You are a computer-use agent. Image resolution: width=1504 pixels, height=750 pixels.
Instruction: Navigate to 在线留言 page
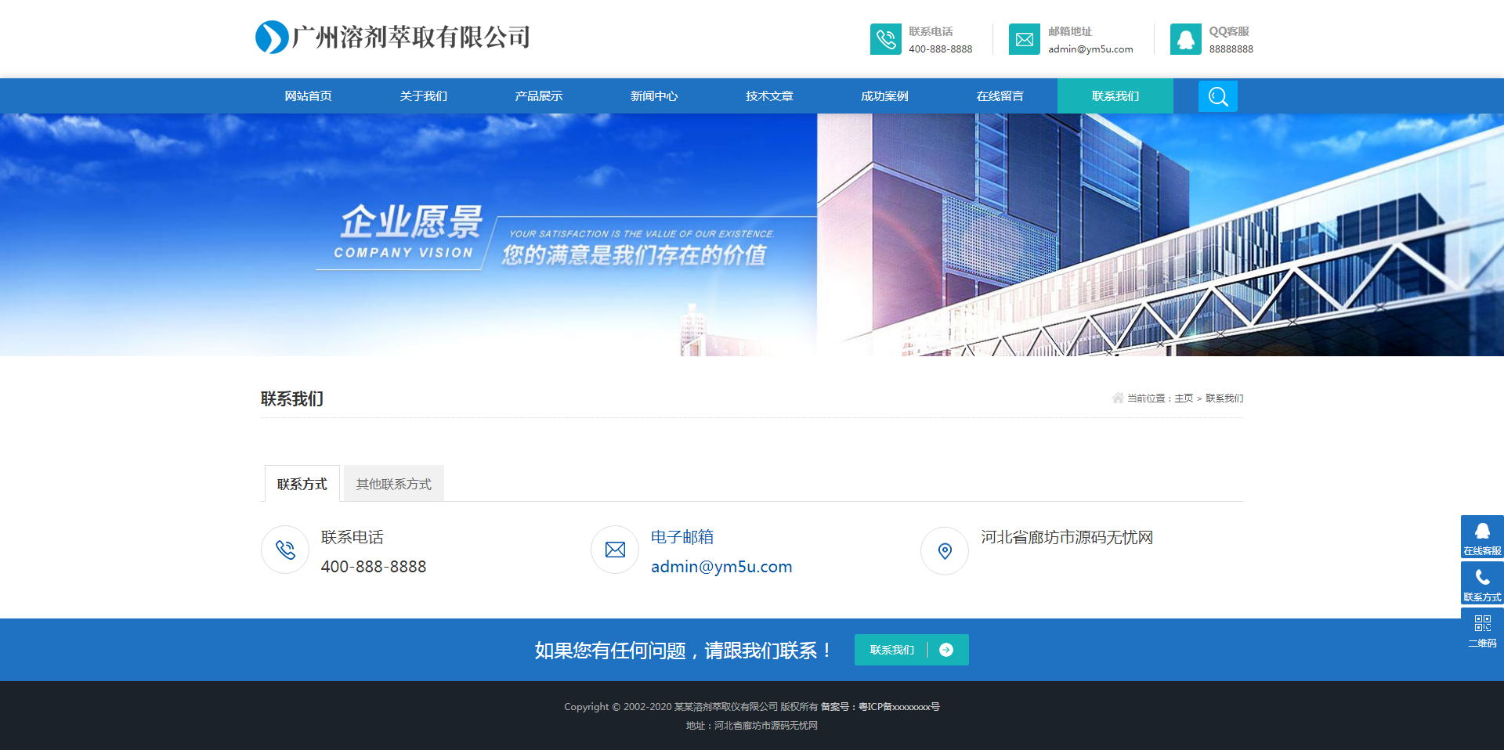1000,96
